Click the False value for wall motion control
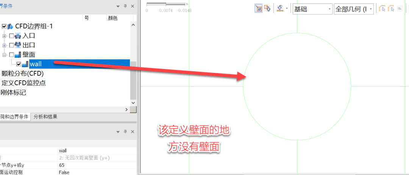The width and height of the screenshot is (409, 175). click(x=97, y=172)
